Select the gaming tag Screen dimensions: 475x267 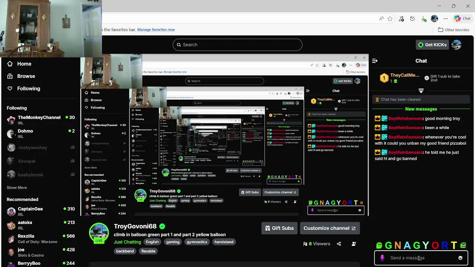[x=173, y=242]
